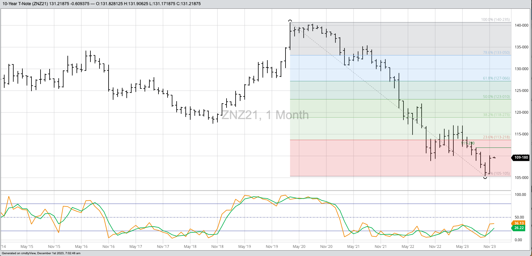The height and width of the screenshot is (256, 532).
Task: Click the orange 36.13 indicator value tag
Action: (519, 223)
